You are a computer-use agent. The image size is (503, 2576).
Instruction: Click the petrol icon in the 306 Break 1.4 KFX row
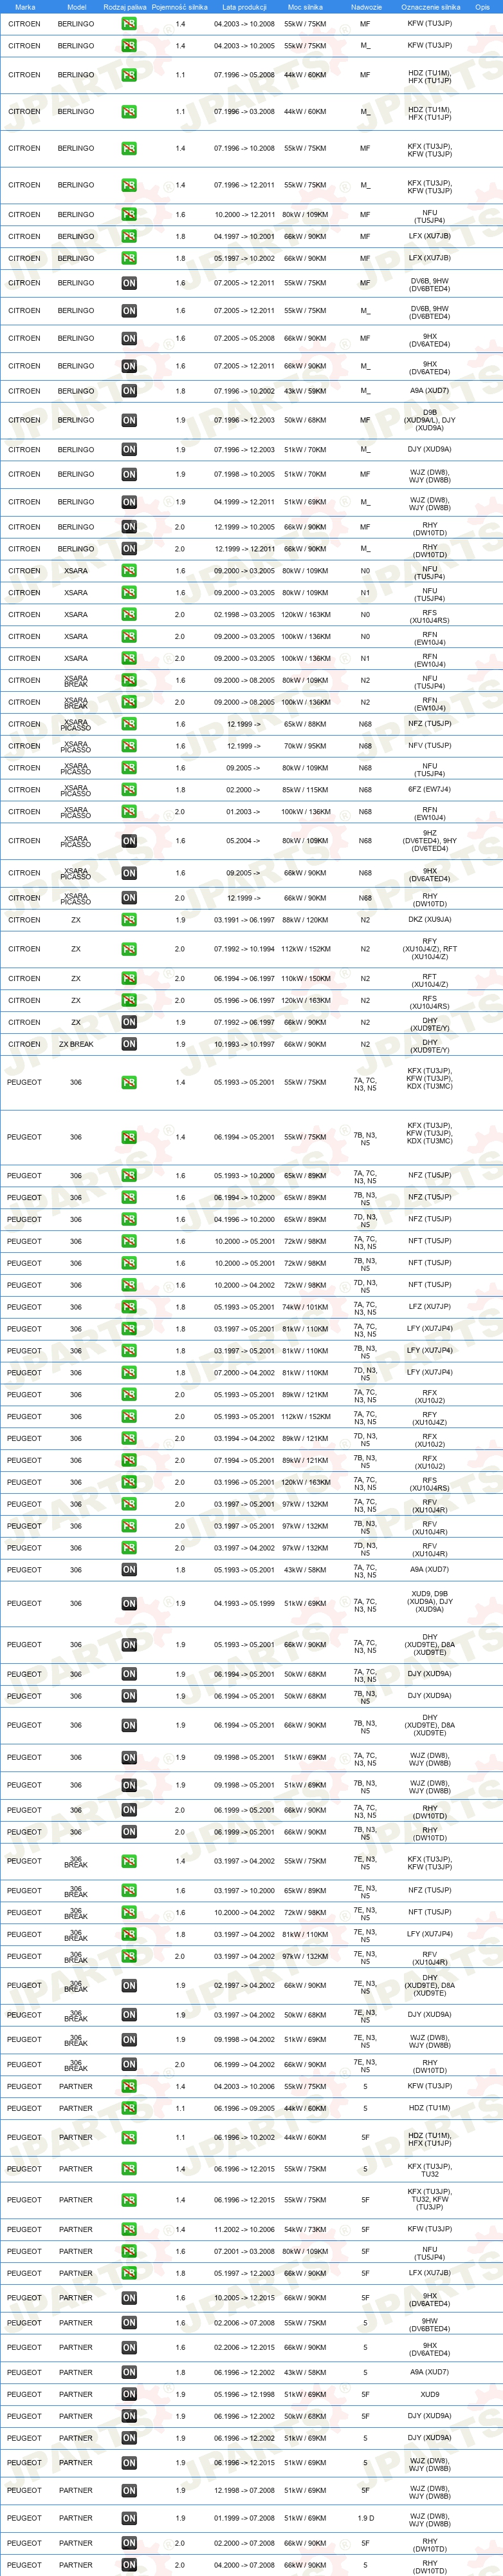(x=129, y=1861)
